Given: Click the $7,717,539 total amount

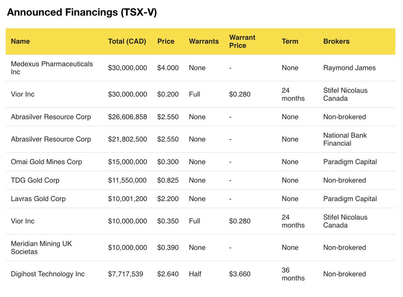Looking at the screenshot, I should click(126, 274).
